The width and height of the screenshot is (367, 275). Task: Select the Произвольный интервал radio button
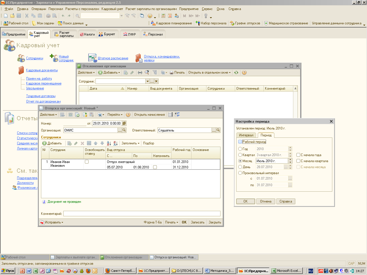tap(240, 173)
